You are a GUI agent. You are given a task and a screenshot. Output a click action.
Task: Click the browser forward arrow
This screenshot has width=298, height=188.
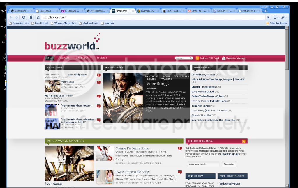coord(17,17)
